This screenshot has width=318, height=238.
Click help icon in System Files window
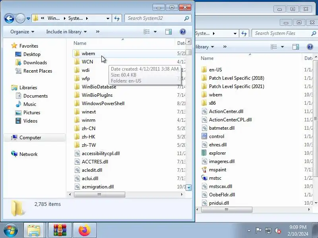(x=310, y=47)
